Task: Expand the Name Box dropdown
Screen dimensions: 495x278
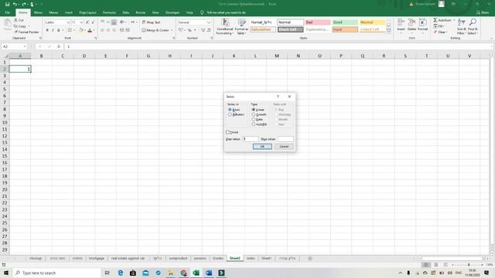Action: tap(25, 46)
